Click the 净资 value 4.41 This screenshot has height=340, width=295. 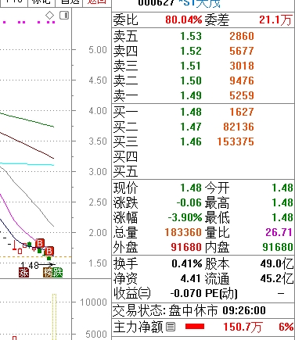191,278
